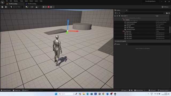Open the Revision Control menu
Viewport: 171px width, 96px height.
(164, 90)
